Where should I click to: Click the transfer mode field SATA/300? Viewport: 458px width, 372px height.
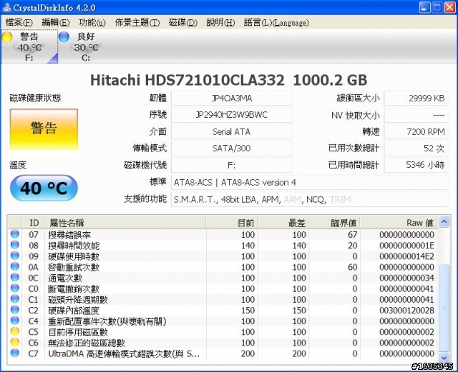(x=232, y=149)
